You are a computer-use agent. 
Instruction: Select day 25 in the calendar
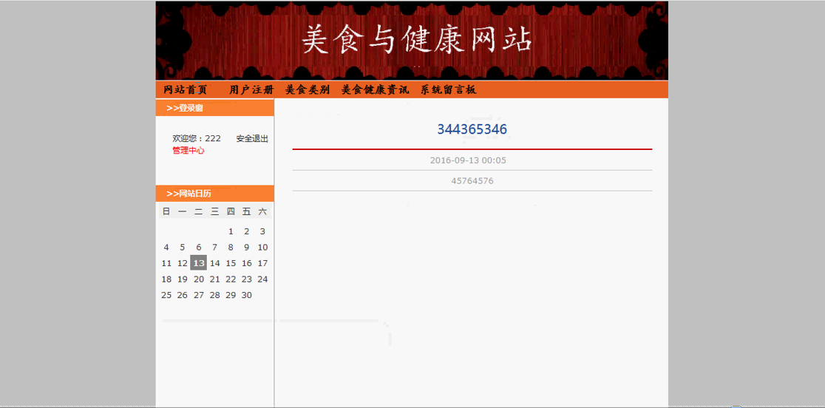(166, 295)
